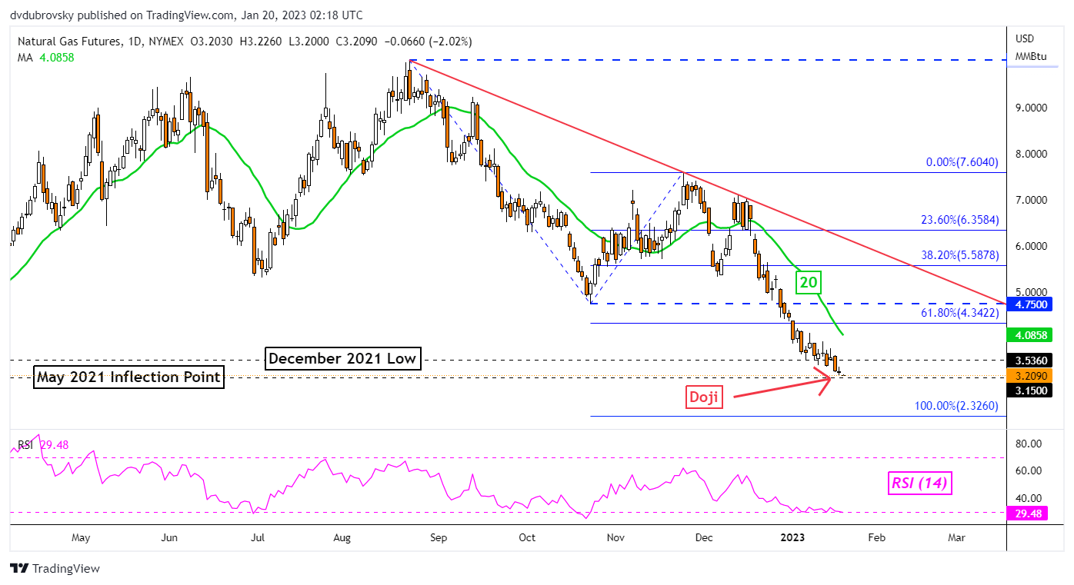The width and height of the screenshot is (1074, 585).
Task: Click the red Doji annotation label
Action: [703, 397]
